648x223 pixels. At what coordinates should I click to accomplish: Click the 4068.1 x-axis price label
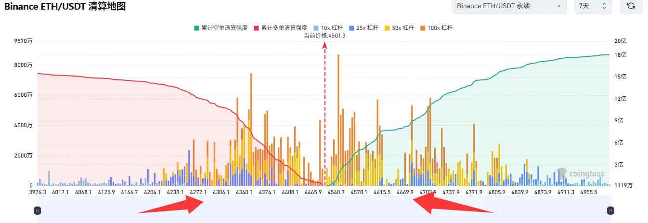point(83,192)
